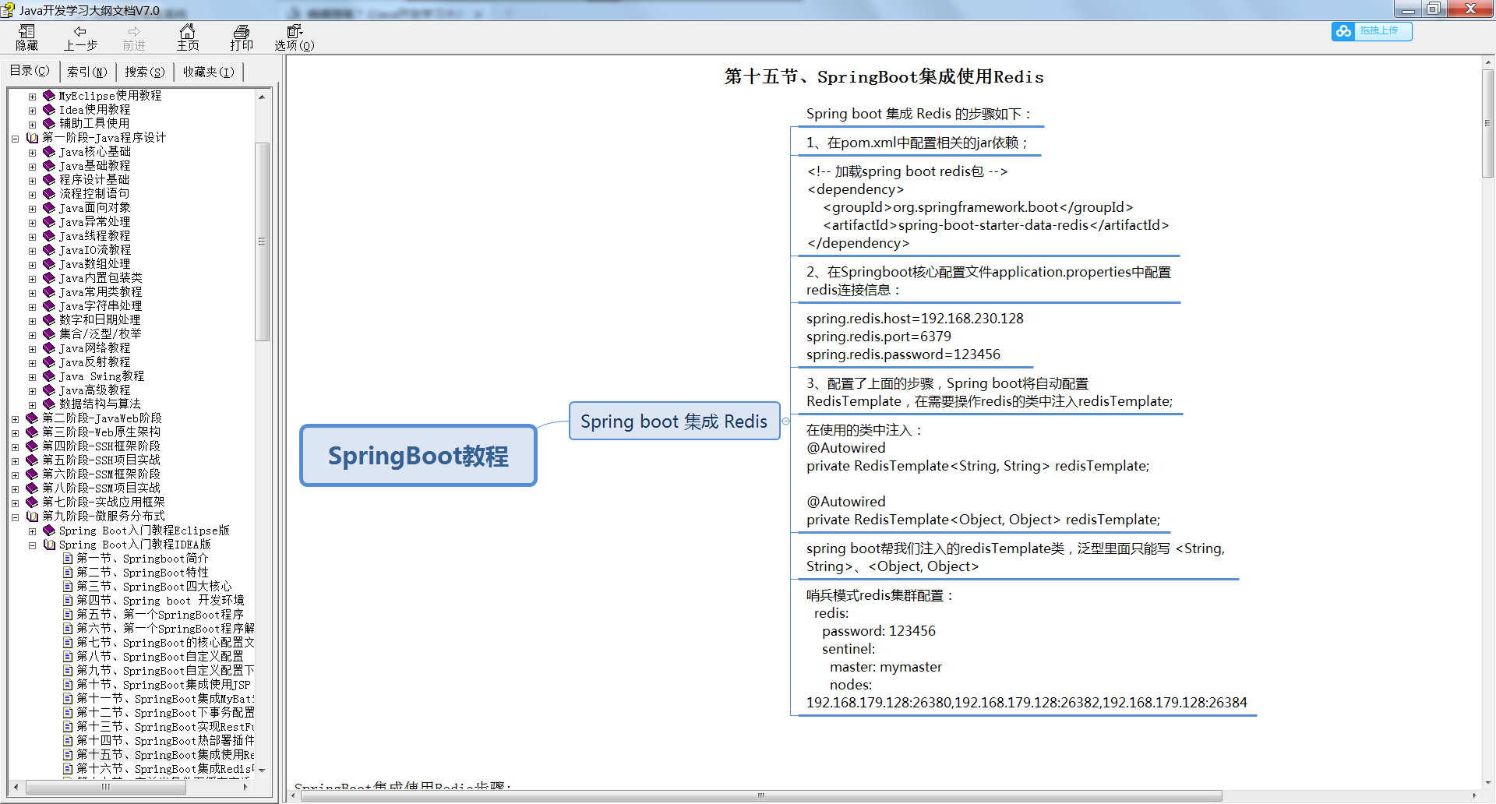Open Java字符串处理 tree item
Screen dimensions: 1496x804
coord(101,305)
